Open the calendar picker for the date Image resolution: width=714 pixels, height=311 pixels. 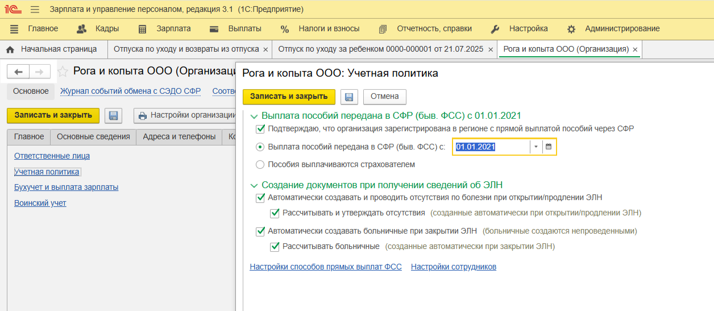click(x=549, y=147)
